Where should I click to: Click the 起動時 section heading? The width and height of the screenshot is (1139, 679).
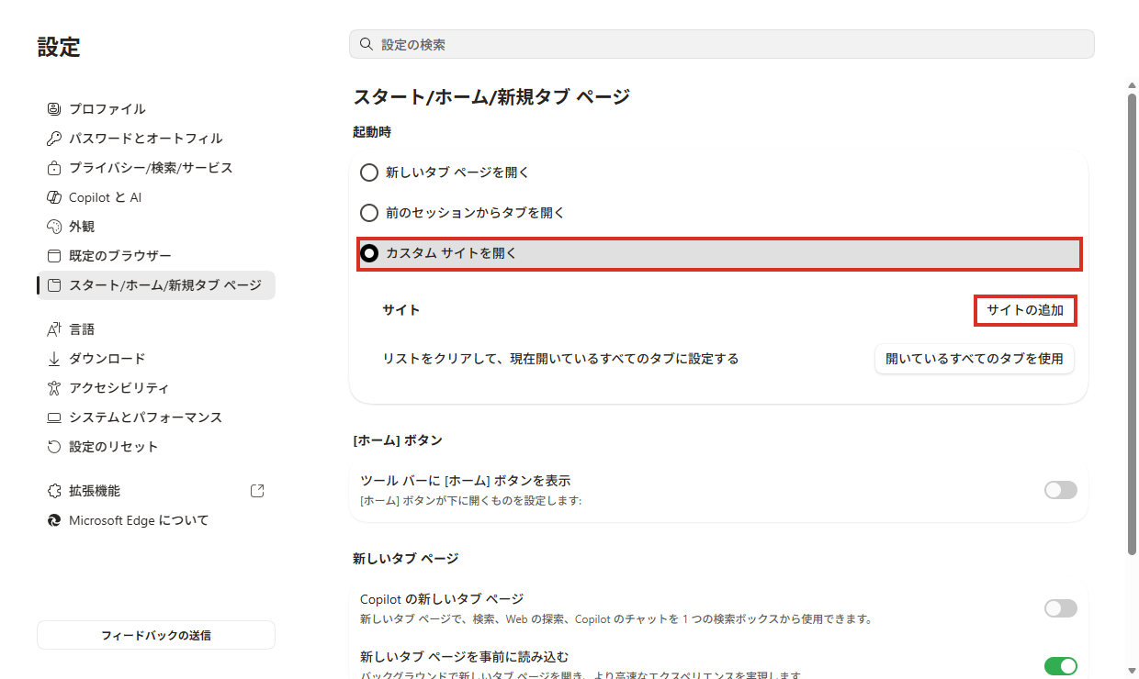[372, 132]
